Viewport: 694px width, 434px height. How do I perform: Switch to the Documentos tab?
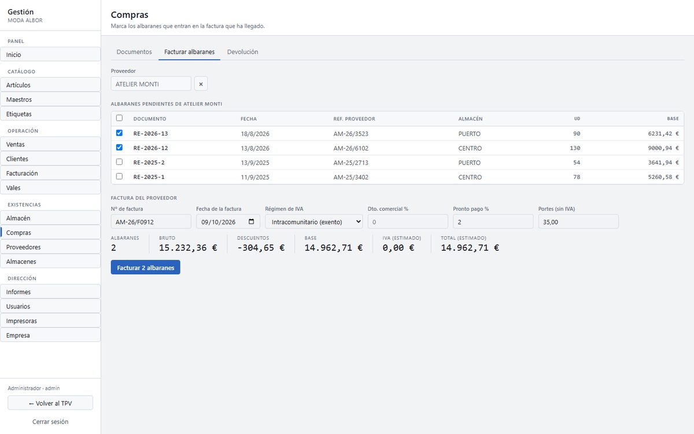point(134,52)
